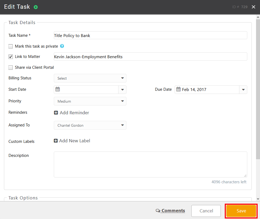Open the Start Date calendar picker
Screen dimensions: 260x219
click(x=58, y=89)
